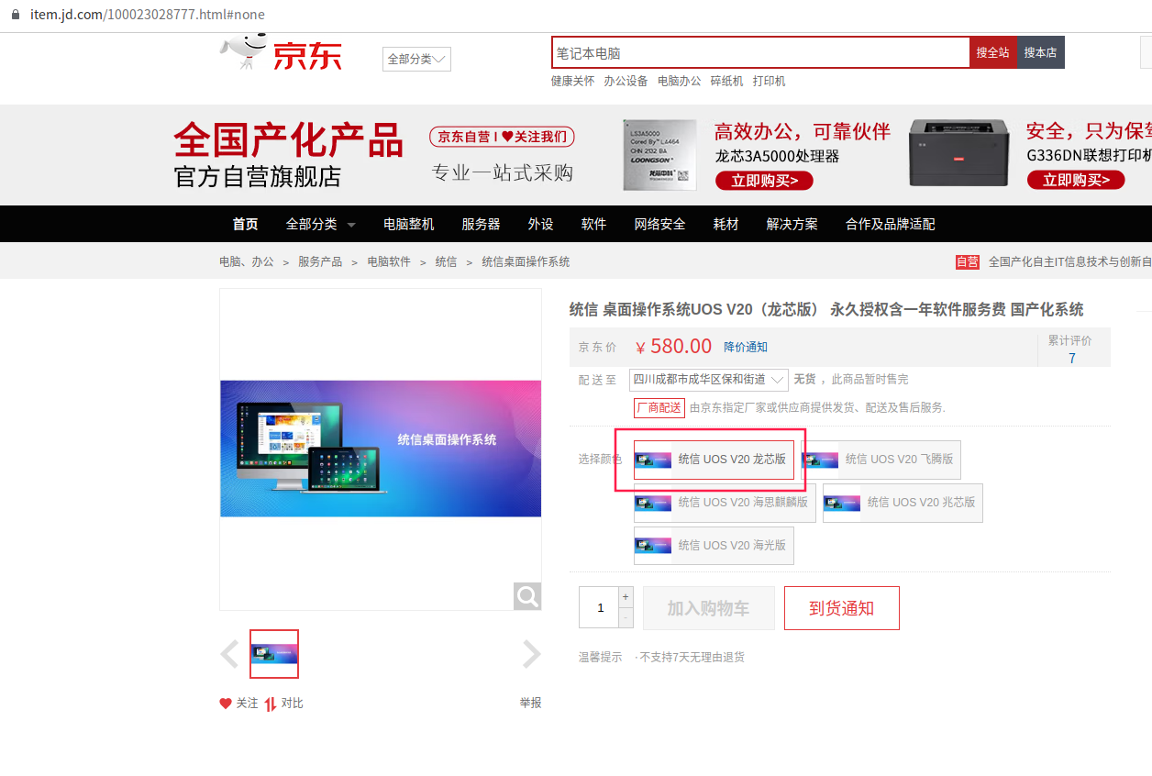Open the 耗材 nav item
The width and height of the screenshot is (1152, 776).
tap(726, 224)
